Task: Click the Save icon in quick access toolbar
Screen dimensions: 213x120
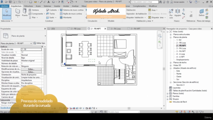Action: [x=10, y=2]
